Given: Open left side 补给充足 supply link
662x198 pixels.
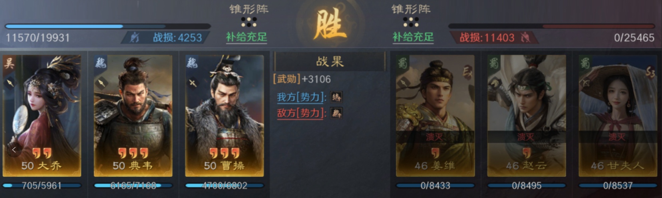Looking at the screenshot, I should point(247,37).
